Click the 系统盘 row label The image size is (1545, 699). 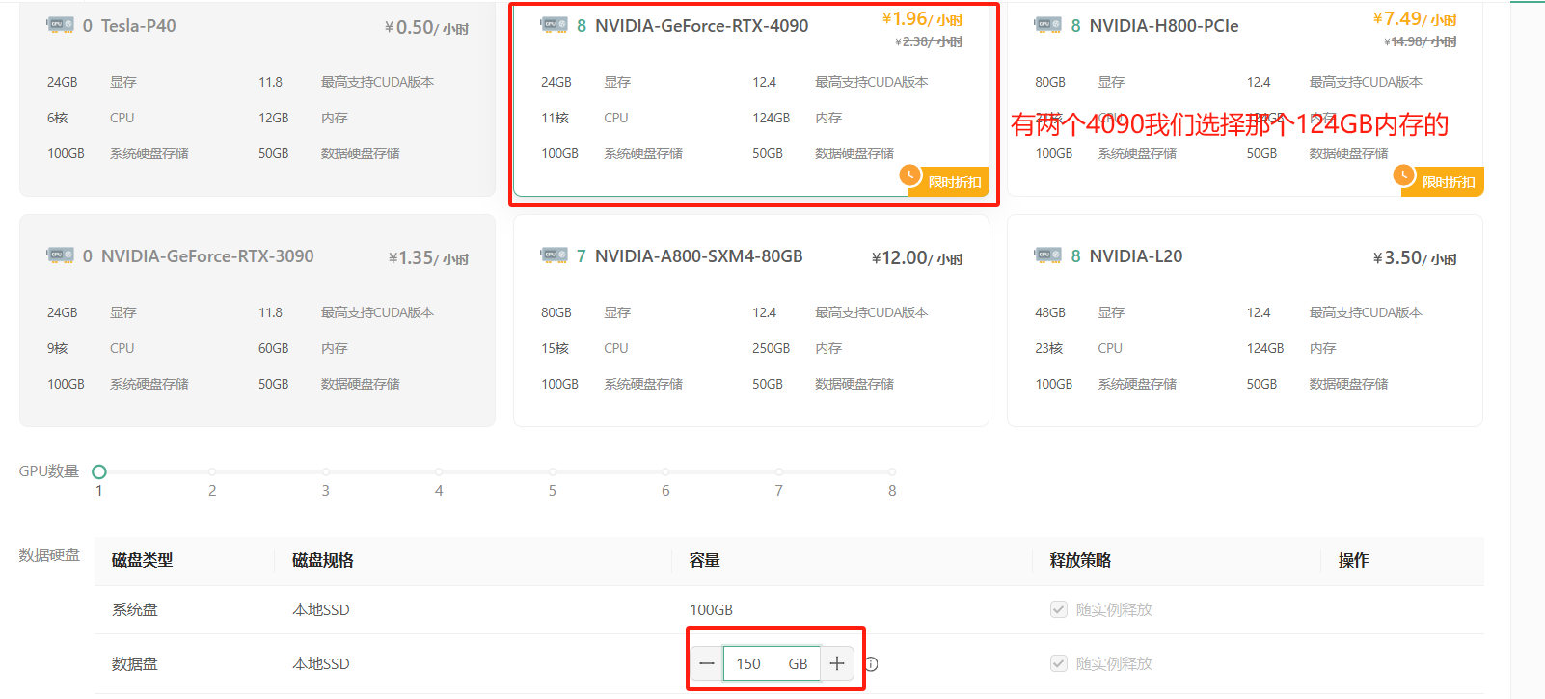click(135, 609)
